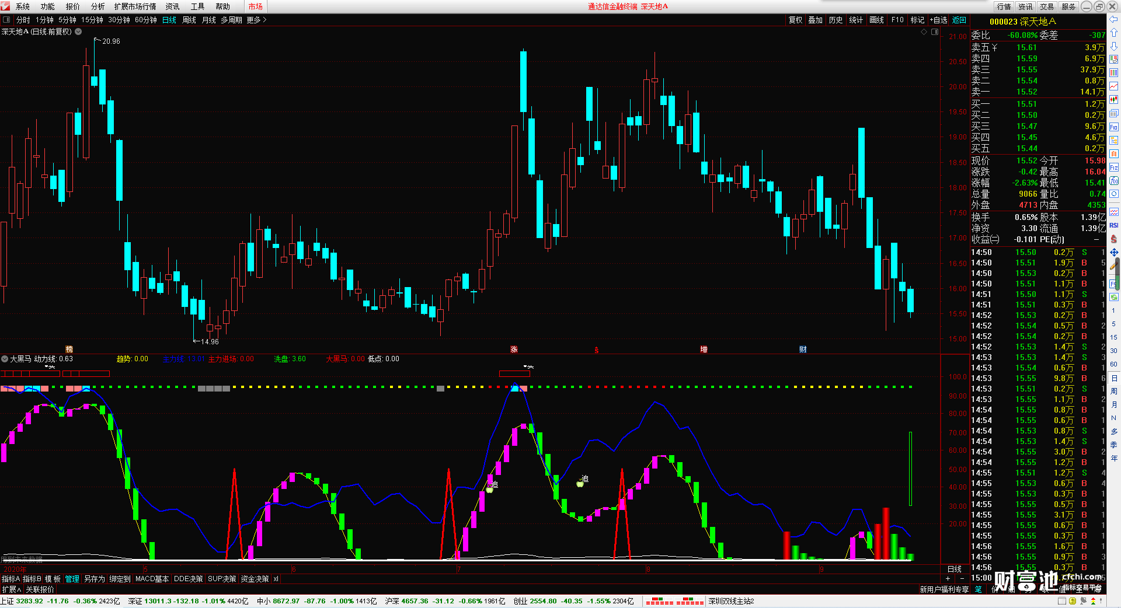Viewport: 1121px width, 608px height.
Task: Click the plus zoom button under 日线
Action: tap(948, 578)
